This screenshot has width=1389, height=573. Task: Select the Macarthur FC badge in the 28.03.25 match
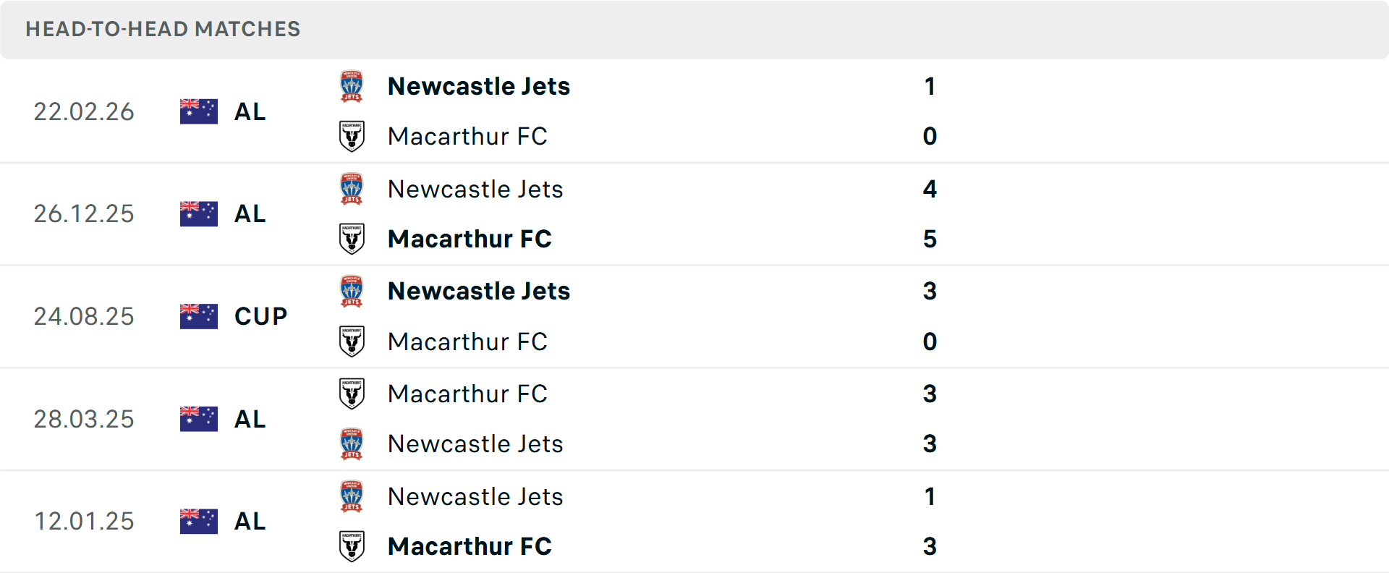(x=352, y=393)
